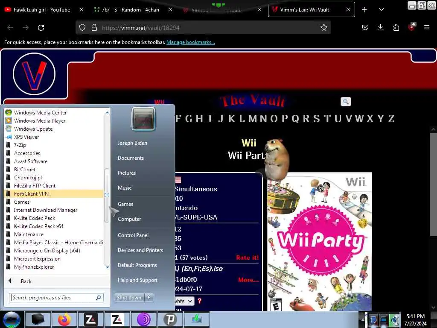Switch to the /b/ Random 4chan tab
Viewport: 437px width, 328px height.
click(x=131, y=10)
